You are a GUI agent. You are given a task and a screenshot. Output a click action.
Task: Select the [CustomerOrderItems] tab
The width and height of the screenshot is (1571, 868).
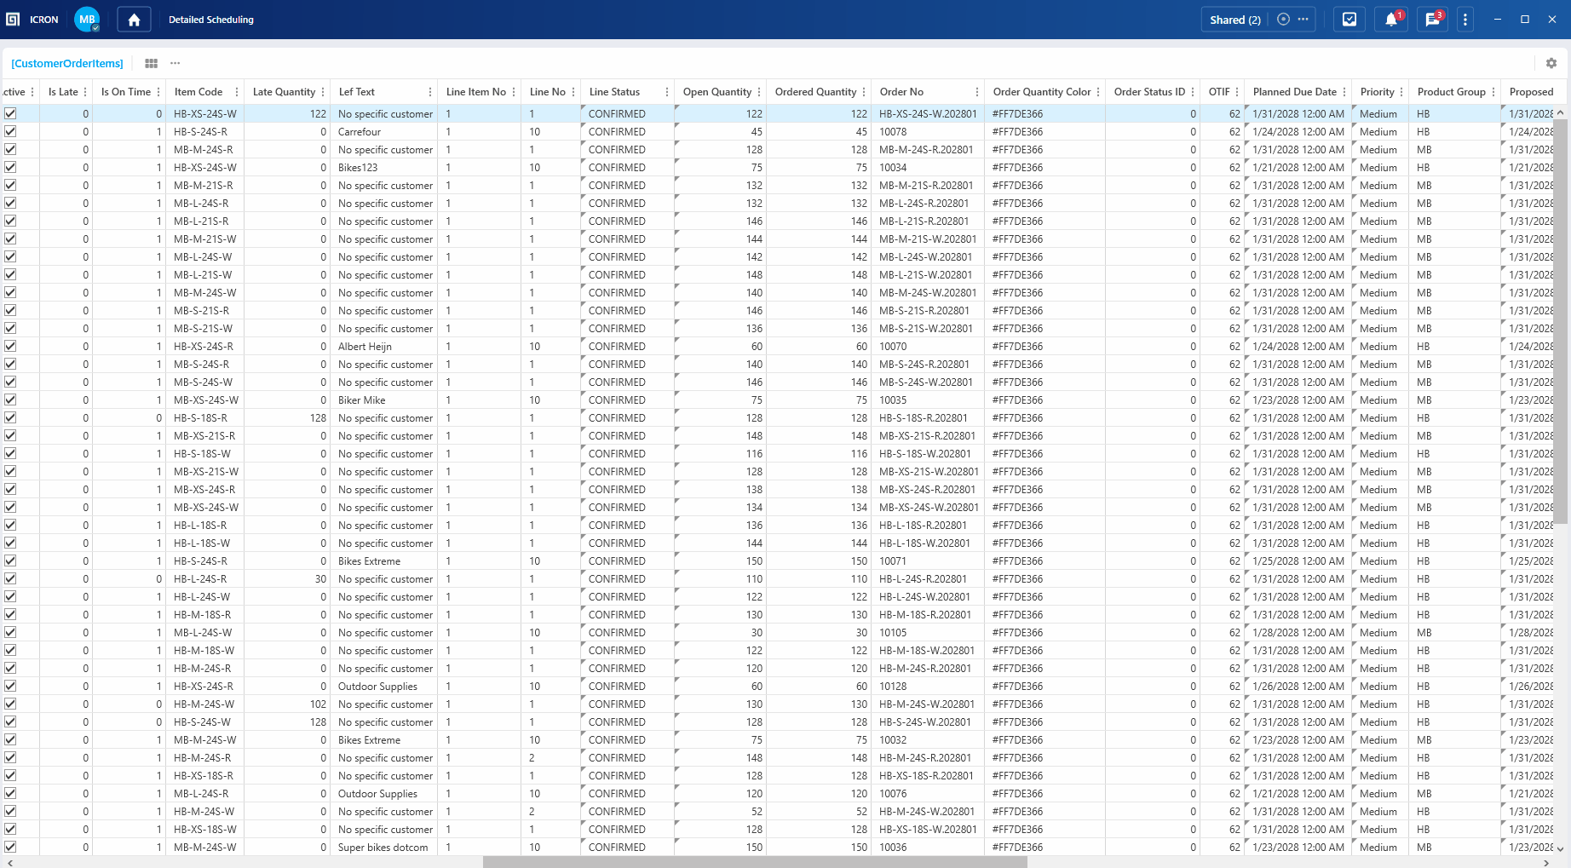coord(67,63)
